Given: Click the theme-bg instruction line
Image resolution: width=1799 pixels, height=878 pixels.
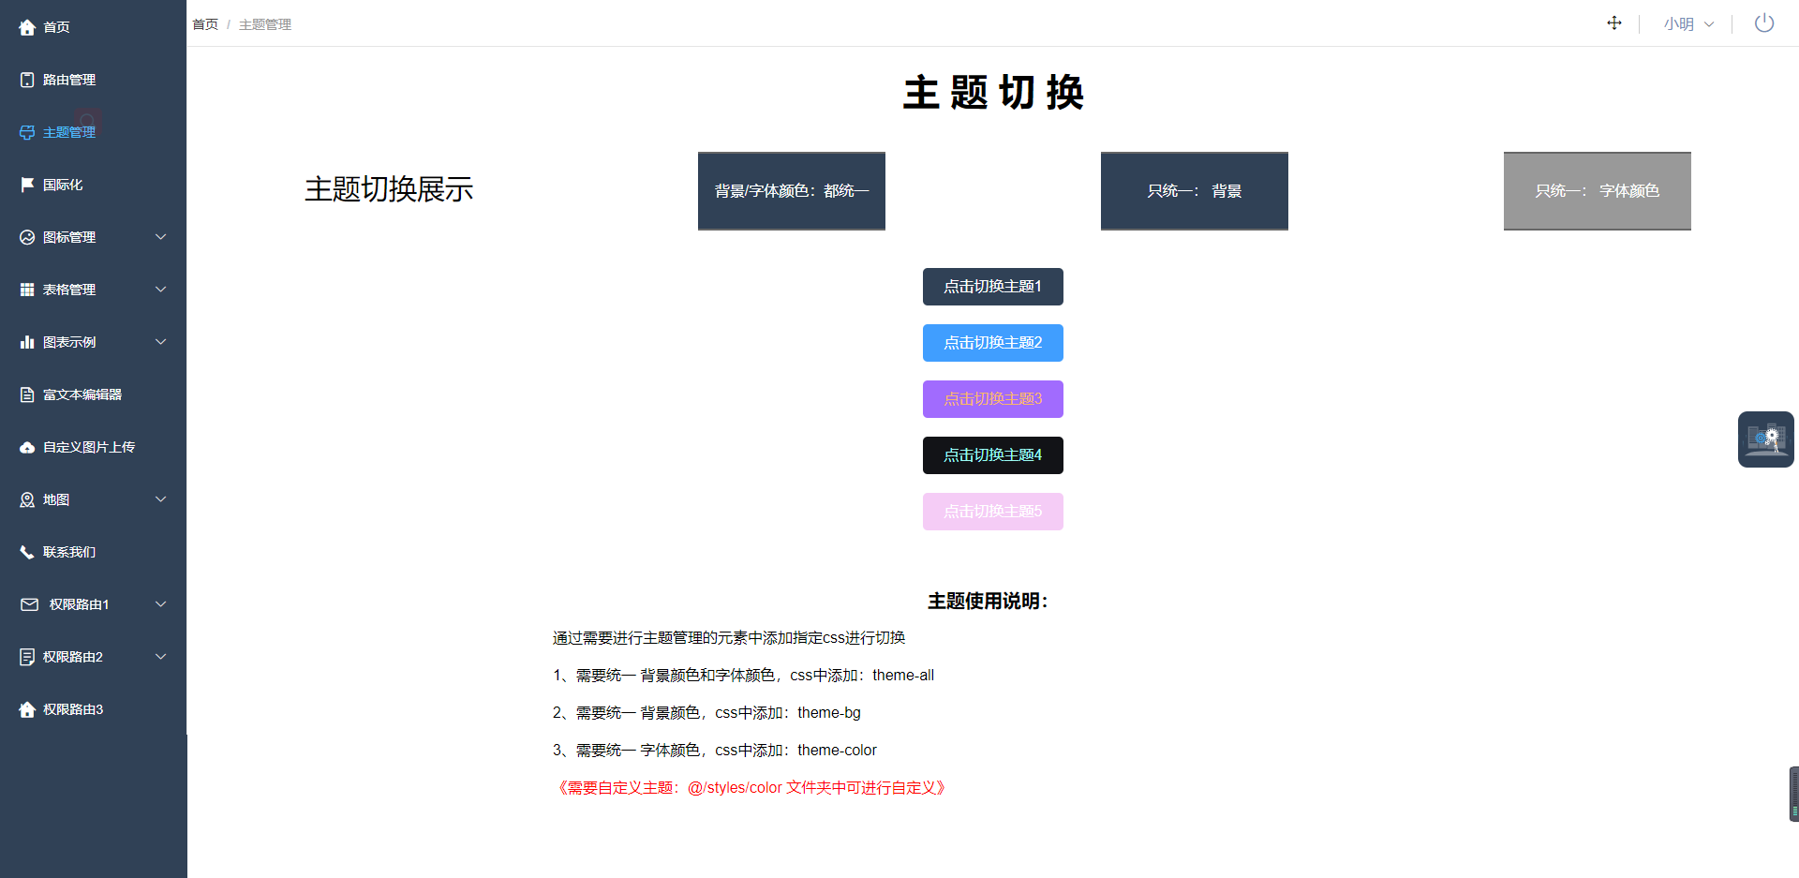Looking at the screenshot, I should click(706, 713).
